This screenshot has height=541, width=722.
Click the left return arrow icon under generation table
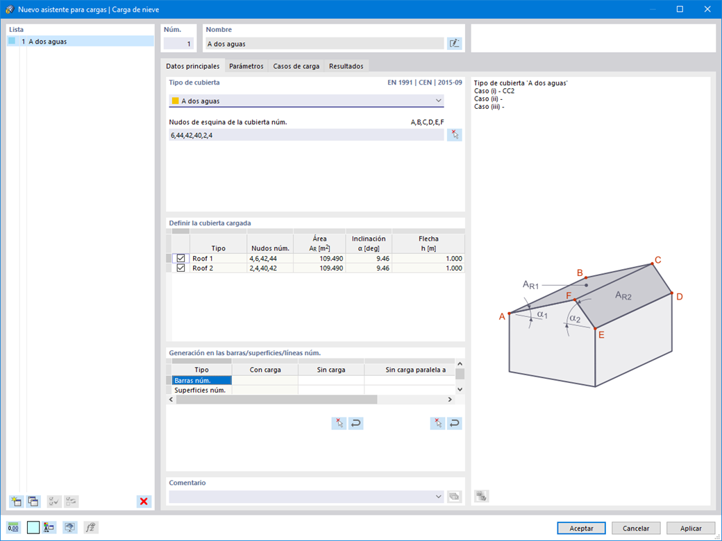coord(356,423)
